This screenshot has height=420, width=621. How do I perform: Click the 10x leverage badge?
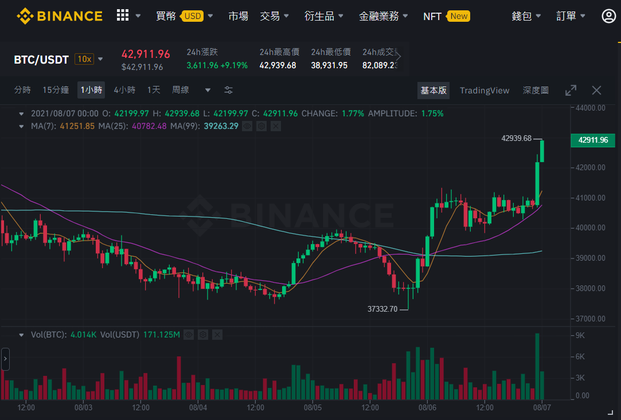(84, 60)
